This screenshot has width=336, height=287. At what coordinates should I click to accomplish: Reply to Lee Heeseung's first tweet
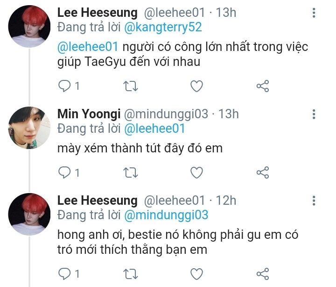click(x=65, y=86)
